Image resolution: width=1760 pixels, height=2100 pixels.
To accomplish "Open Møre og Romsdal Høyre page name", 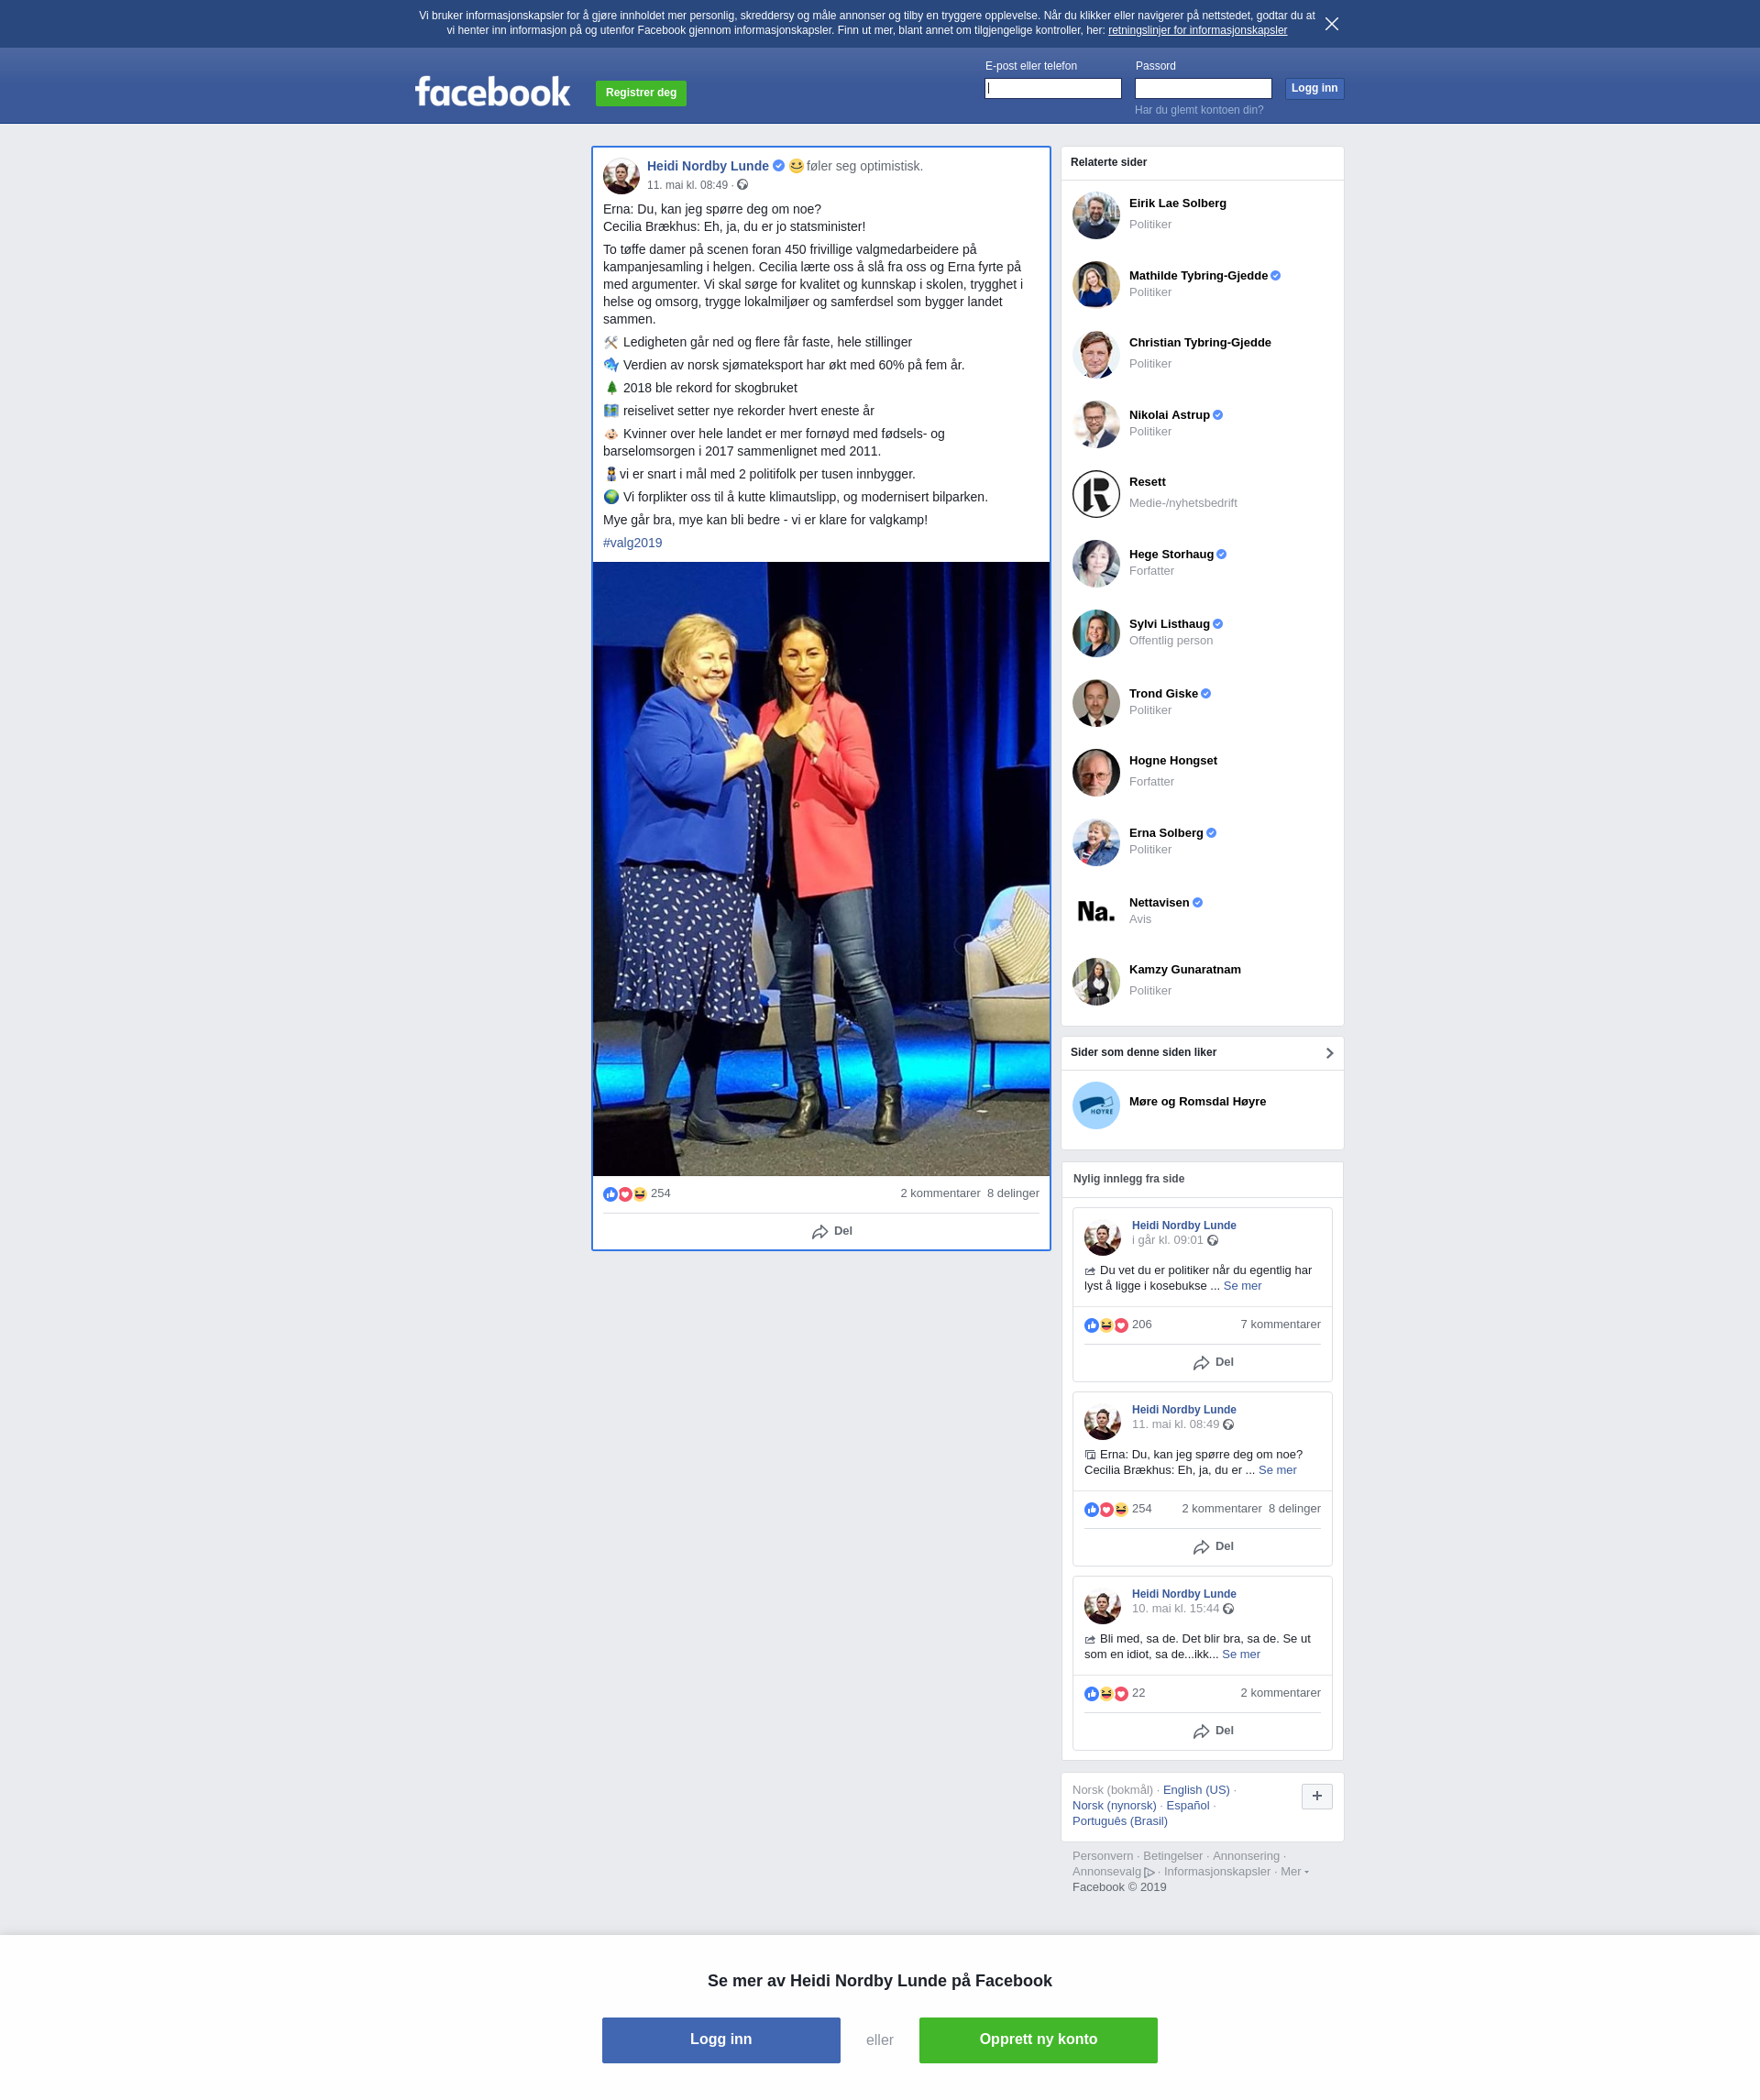I will (1197, 1102).
